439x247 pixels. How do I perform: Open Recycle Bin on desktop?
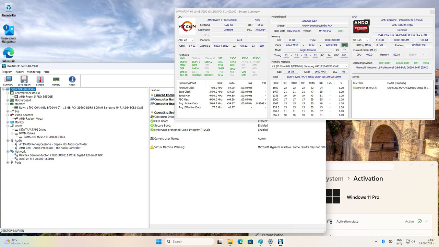9,10
